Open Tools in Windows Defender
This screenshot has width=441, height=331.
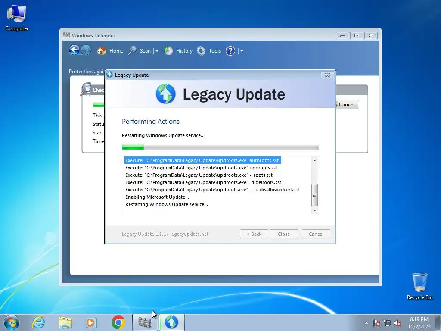pos(209,51)
